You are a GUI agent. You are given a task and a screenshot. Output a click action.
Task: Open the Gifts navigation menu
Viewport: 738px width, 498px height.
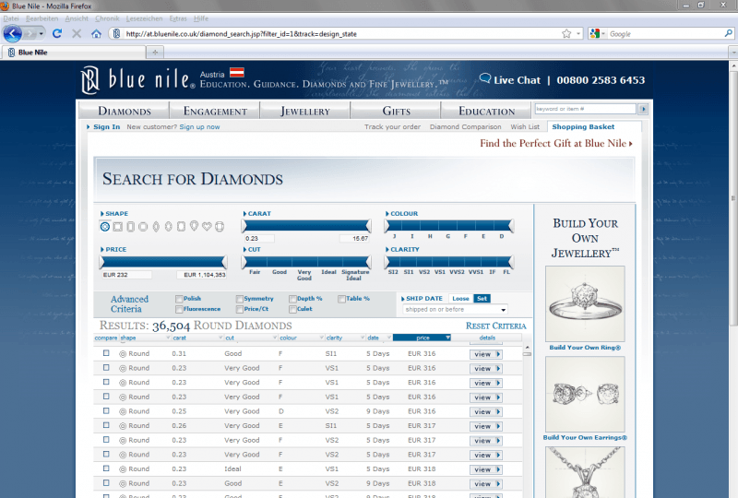pyautogui.click(x=397, y=111)
